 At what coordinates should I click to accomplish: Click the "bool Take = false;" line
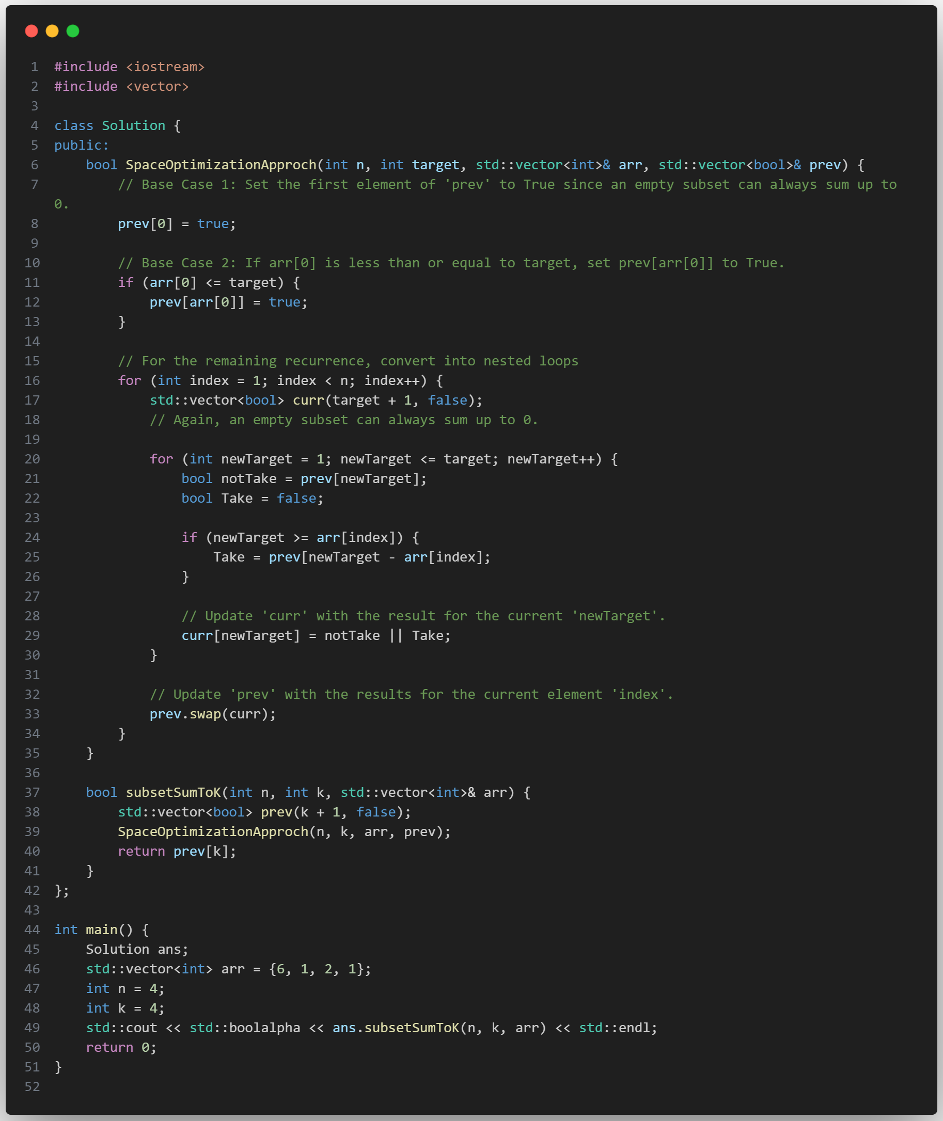252,499
